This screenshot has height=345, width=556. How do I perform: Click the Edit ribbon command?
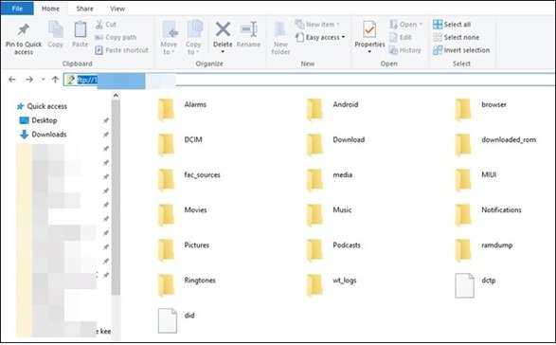click(401, 37)
